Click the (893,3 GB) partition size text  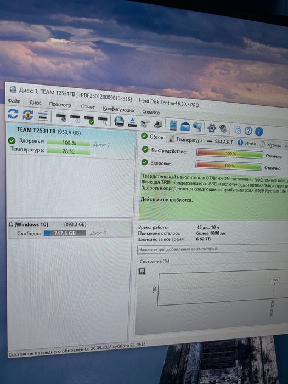coord(75,224)
